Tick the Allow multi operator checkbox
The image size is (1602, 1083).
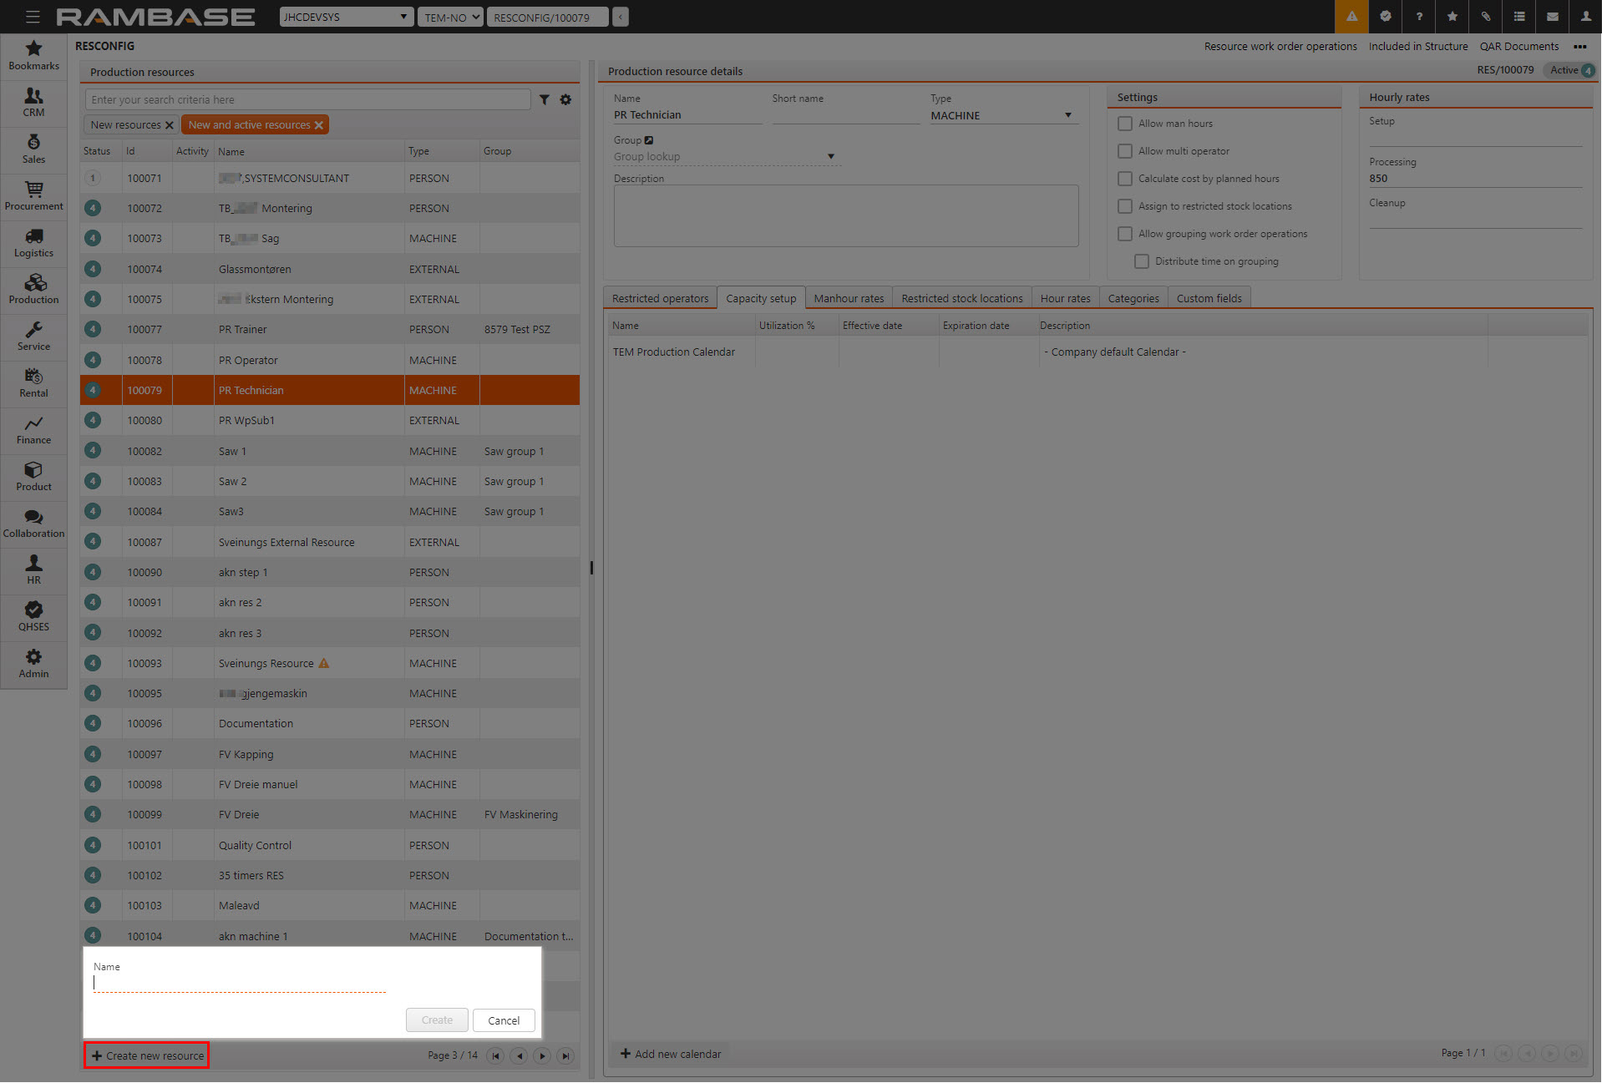pos(1125,151)
